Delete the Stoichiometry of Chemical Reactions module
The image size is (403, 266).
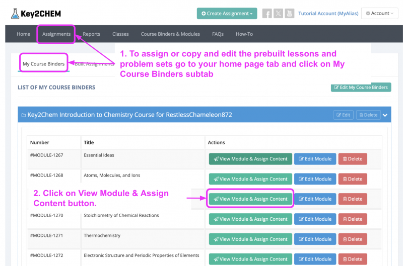(353, 219)
